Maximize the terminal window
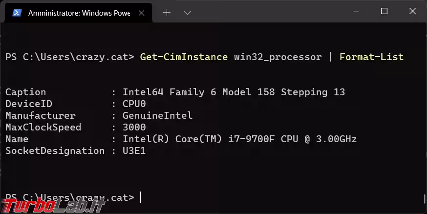The width and height of the screenshot is (427, 214). coord(384,11)
